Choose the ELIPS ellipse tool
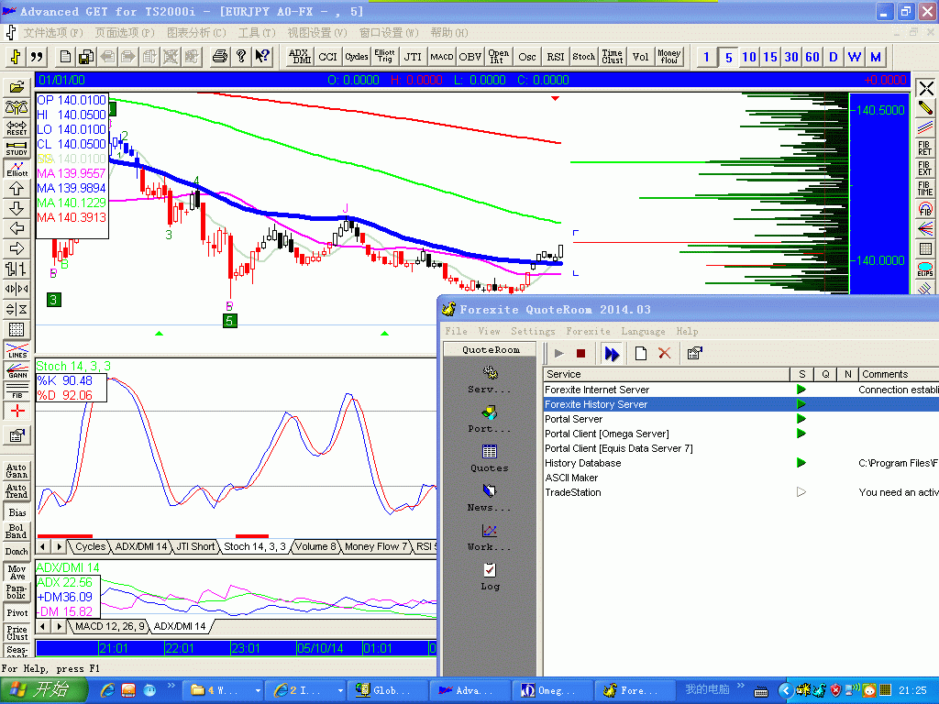This screenshot has width=939, height=704. pos(925,269)
